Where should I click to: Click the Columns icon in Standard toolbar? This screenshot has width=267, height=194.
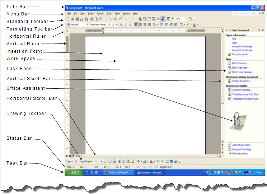pos(158,19)
